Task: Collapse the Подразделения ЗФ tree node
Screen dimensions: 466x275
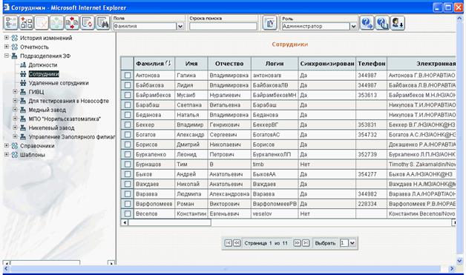Action: point(7,56)
